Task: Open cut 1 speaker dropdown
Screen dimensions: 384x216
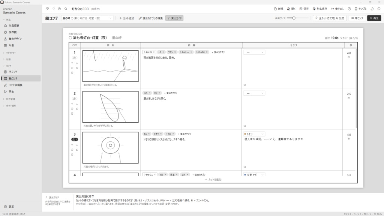Action: pyautogui.click(x=254, y=52)
